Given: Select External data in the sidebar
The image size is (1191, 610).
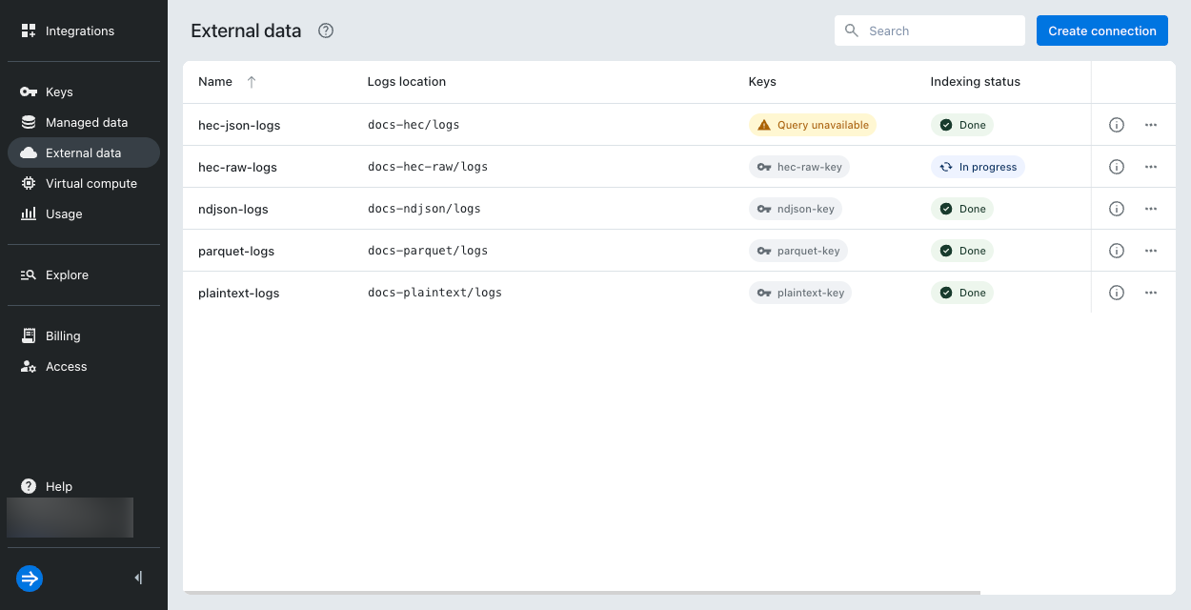Looking at the screenshot, I should [84, 152].
